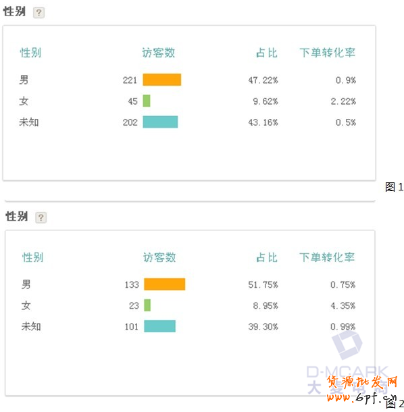Click the help icon beside the second 性别 title
The width and height of the screenshot is (404, 412).
point(41,217)
